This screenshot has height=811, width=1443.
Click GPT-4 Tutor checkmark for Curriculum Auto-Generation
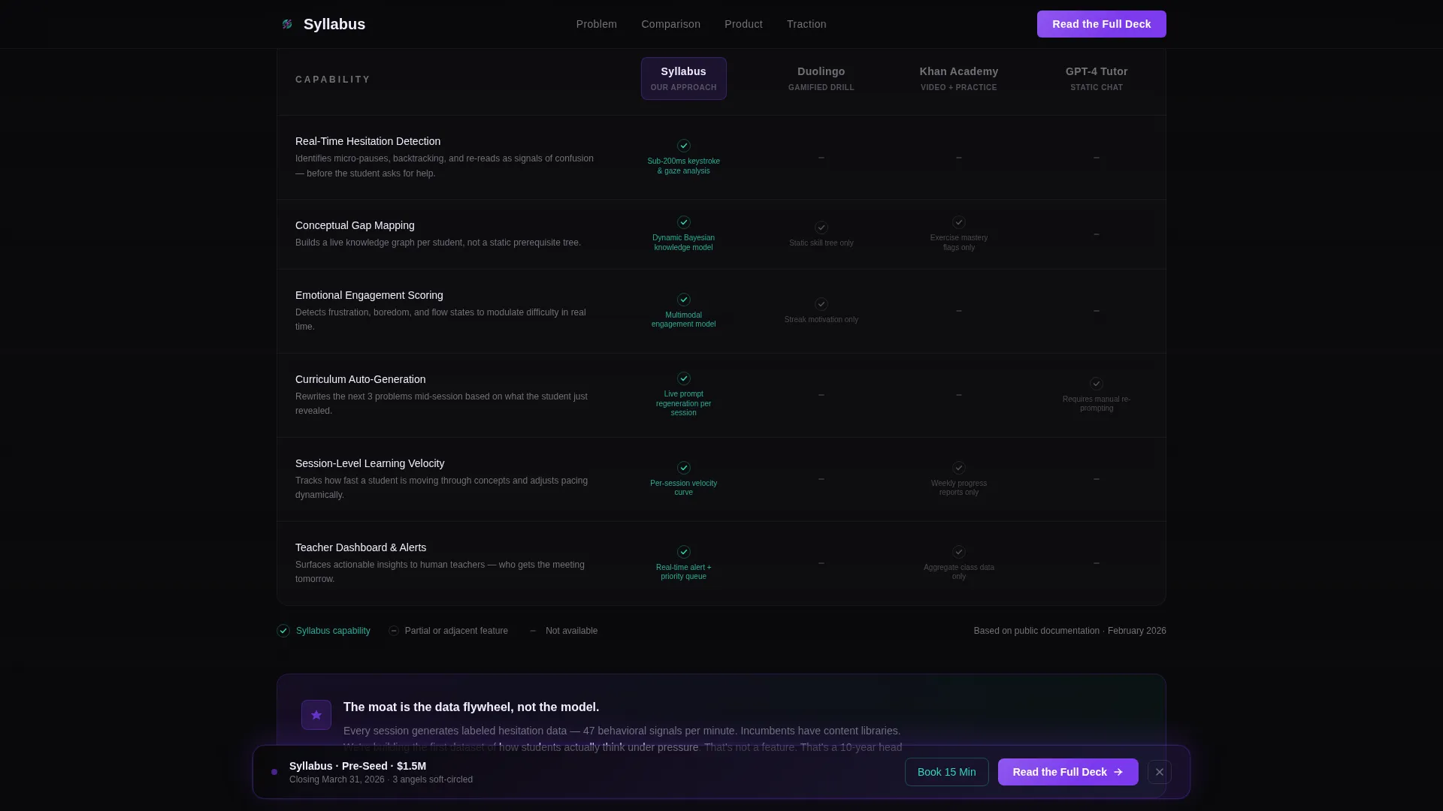(1097, 384)
